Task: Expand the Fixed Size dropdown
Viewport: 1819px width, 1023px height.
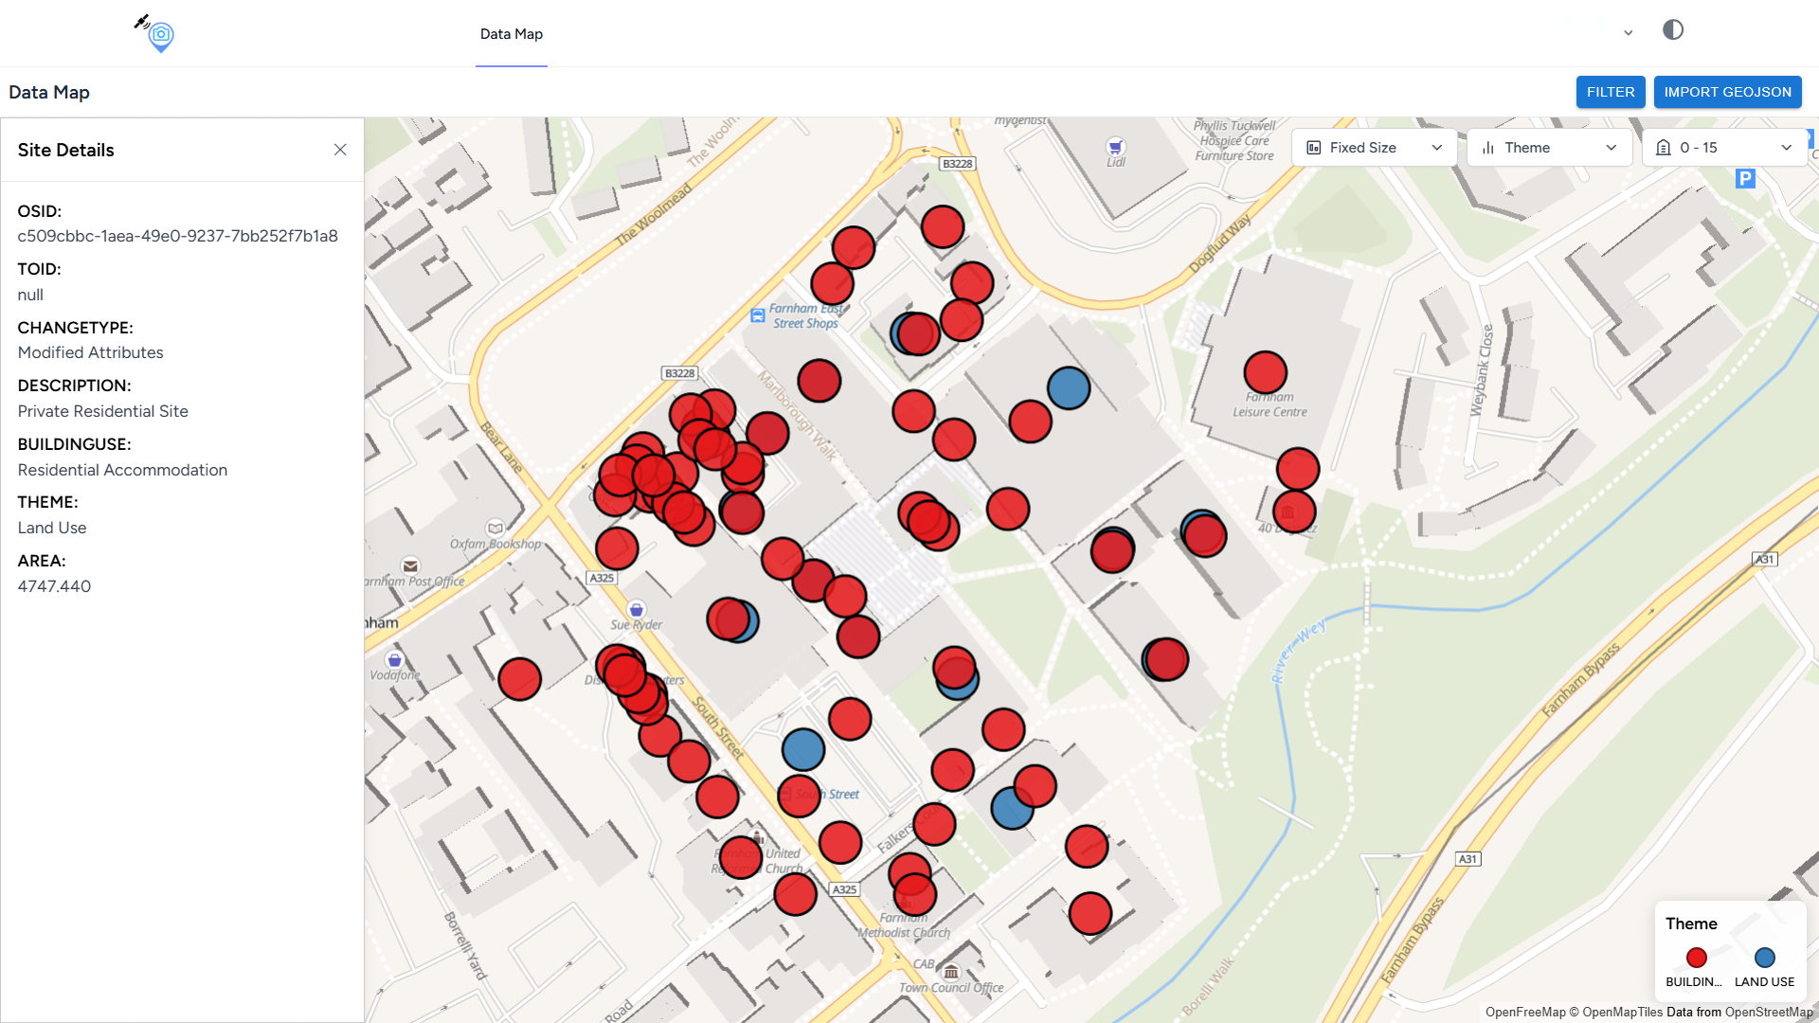Action: [x=1374, y=148]
